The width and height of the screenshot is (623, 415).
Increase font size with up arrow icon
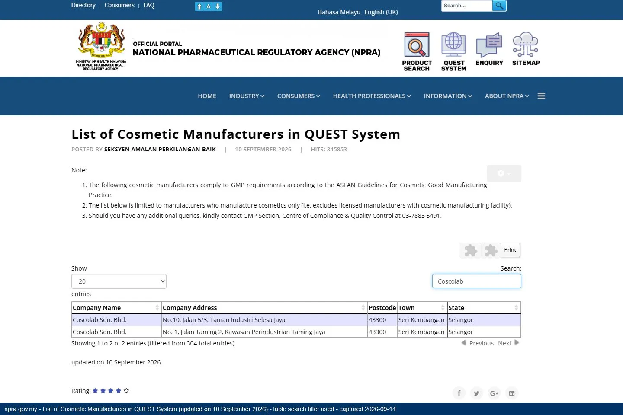(x=199, y=6)
